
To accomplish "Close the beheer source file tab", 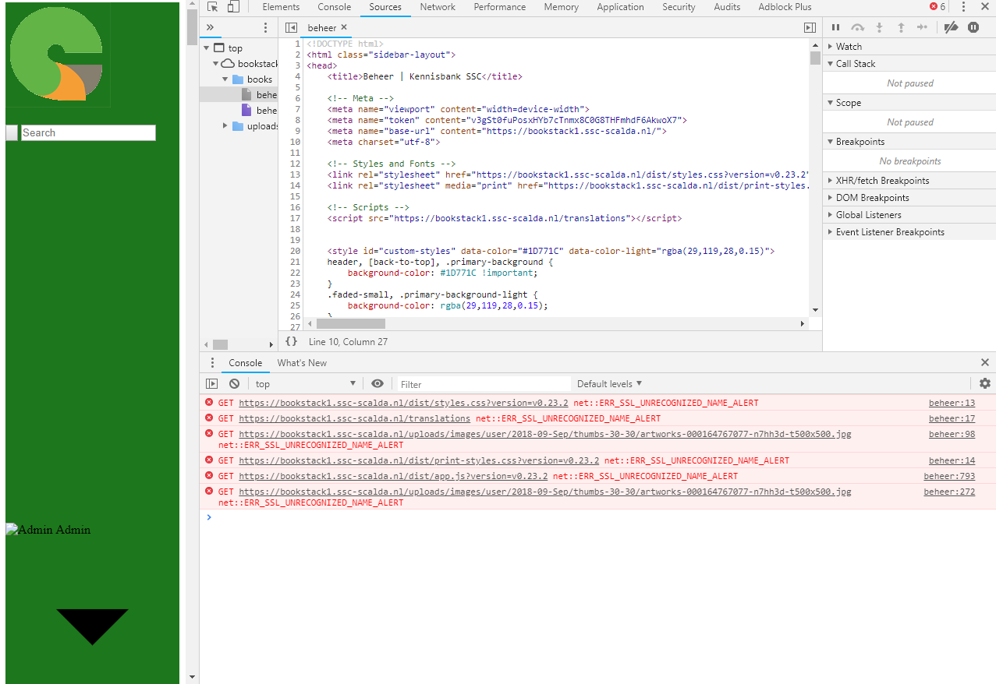I will click(x=344, y=27).
